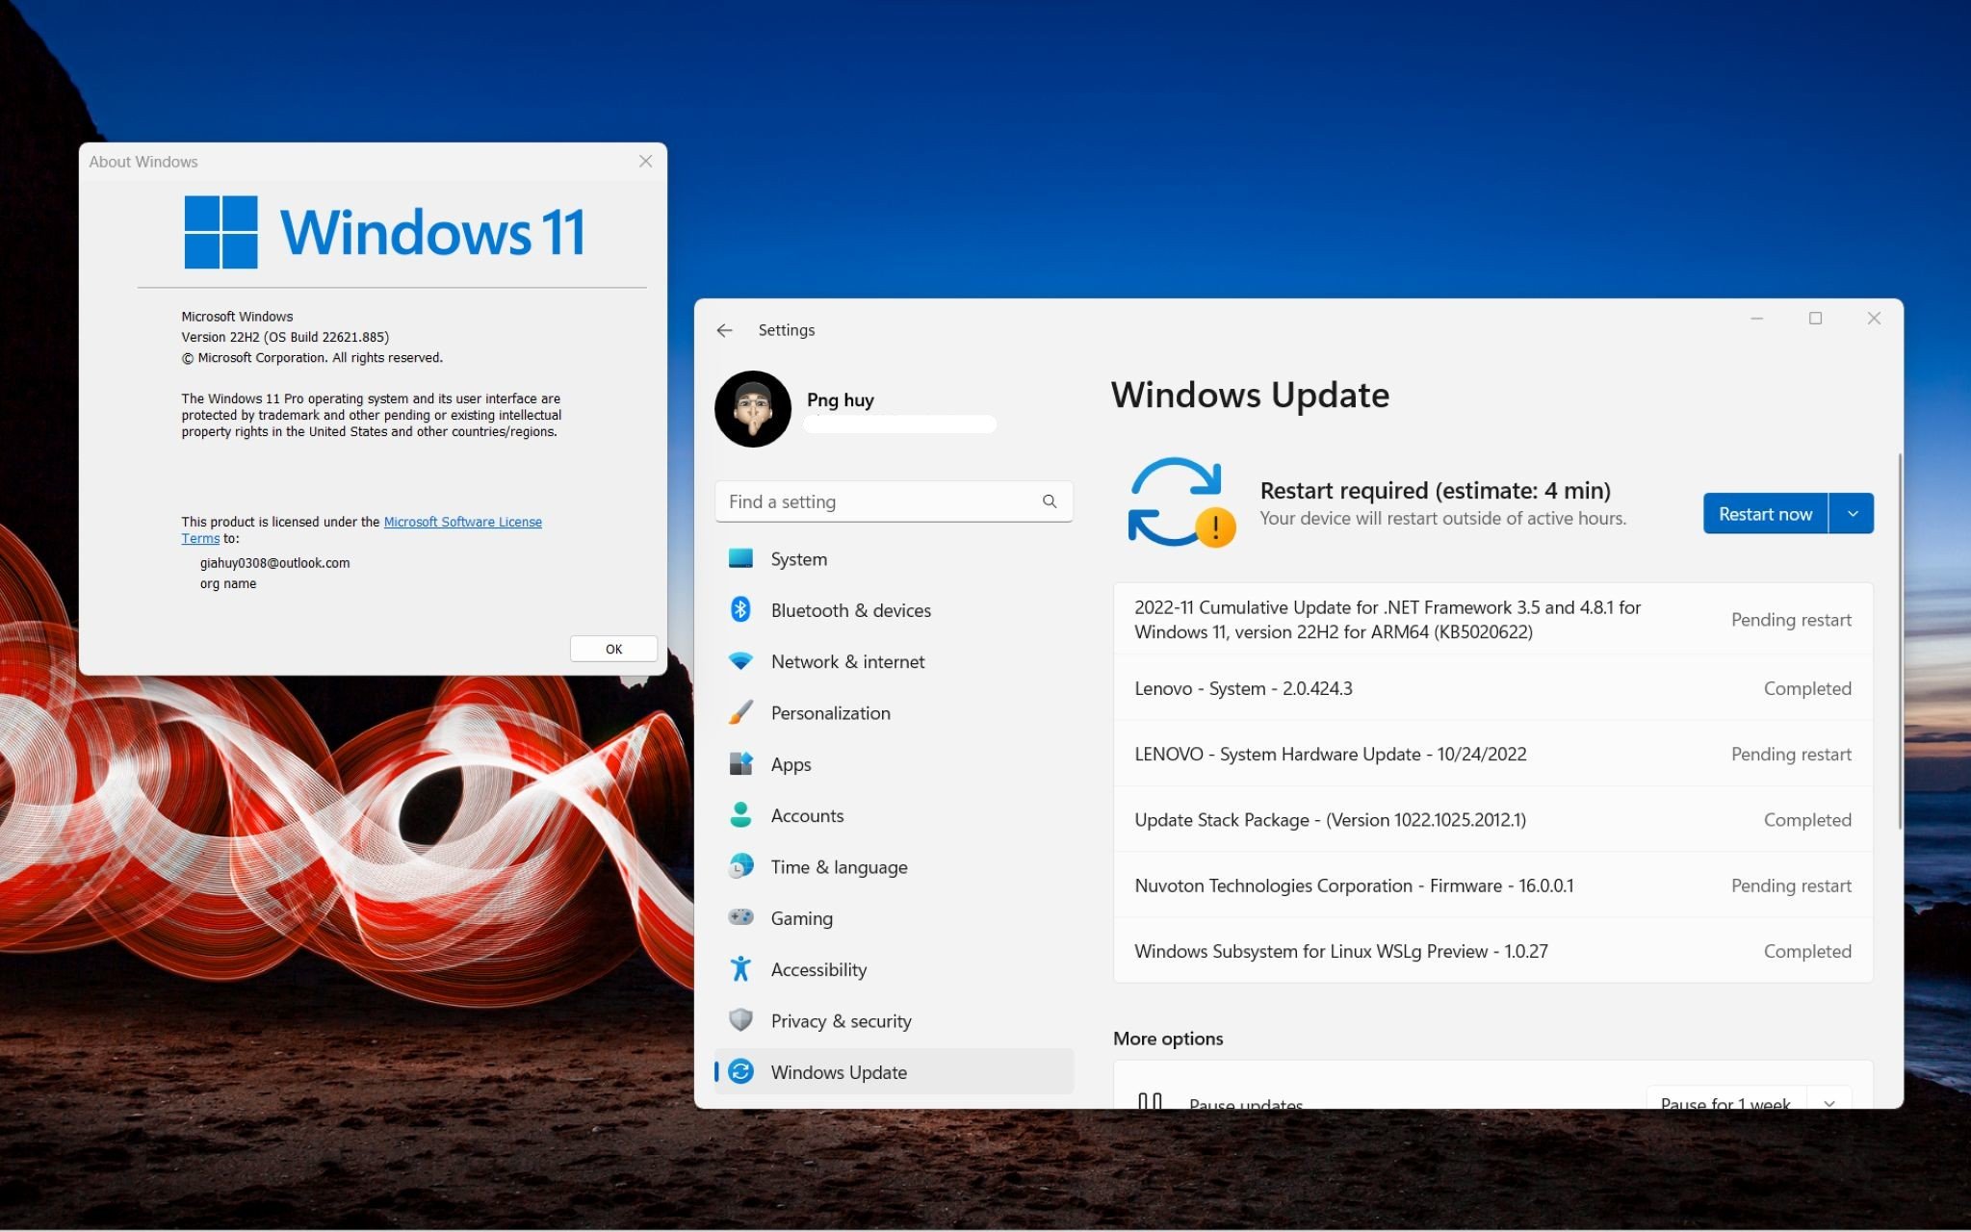
Task: Go to Accounts settings section
Action: [x=807, y=815]
